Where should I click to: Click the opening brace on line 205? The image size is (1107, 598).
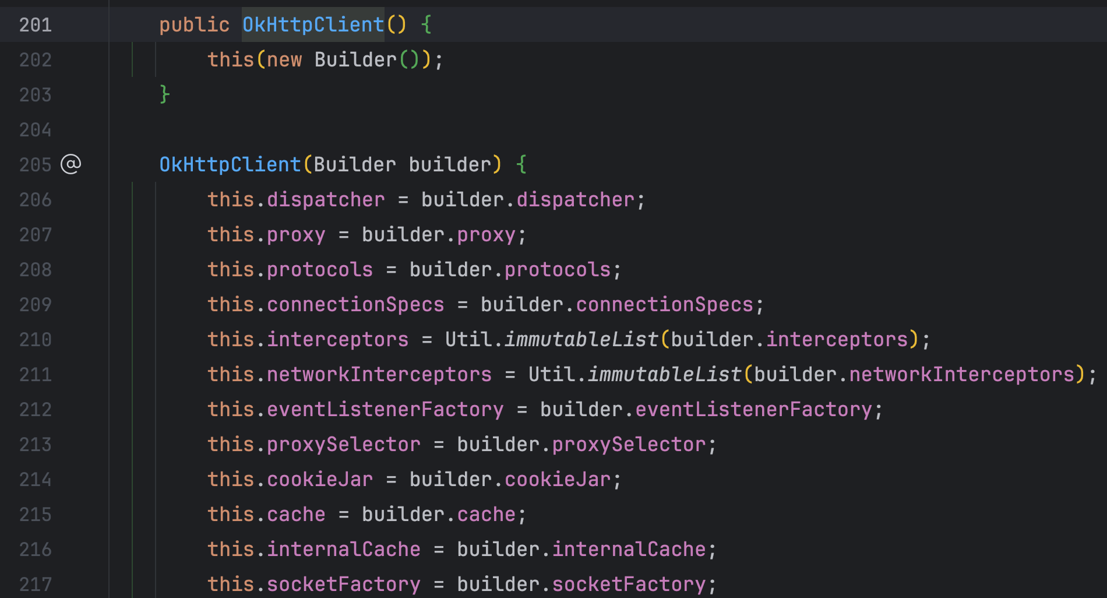pyautogui.click(x=521, y=164)
